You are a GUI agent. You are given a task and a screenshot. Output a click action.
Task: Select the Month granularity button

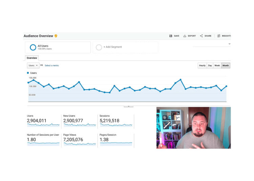[226, 66]
